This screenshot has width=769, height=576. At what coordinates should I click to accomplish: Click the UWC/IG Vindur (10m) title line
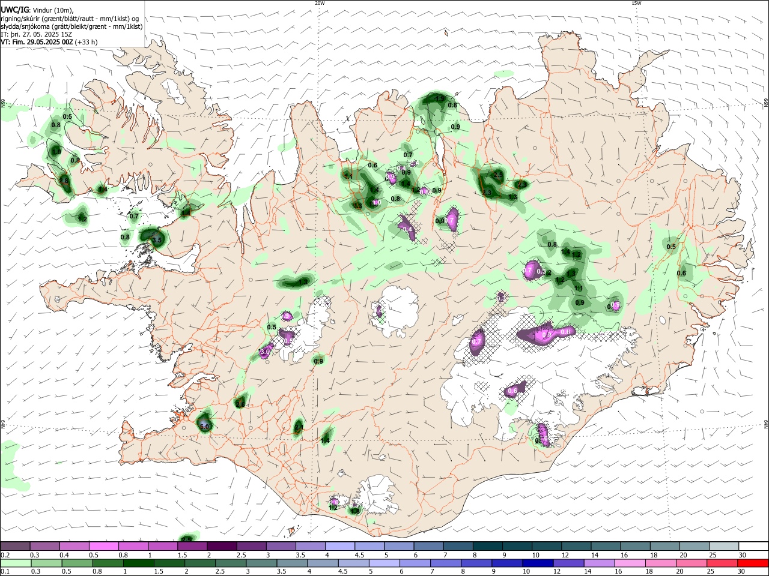tap(37, 10)
